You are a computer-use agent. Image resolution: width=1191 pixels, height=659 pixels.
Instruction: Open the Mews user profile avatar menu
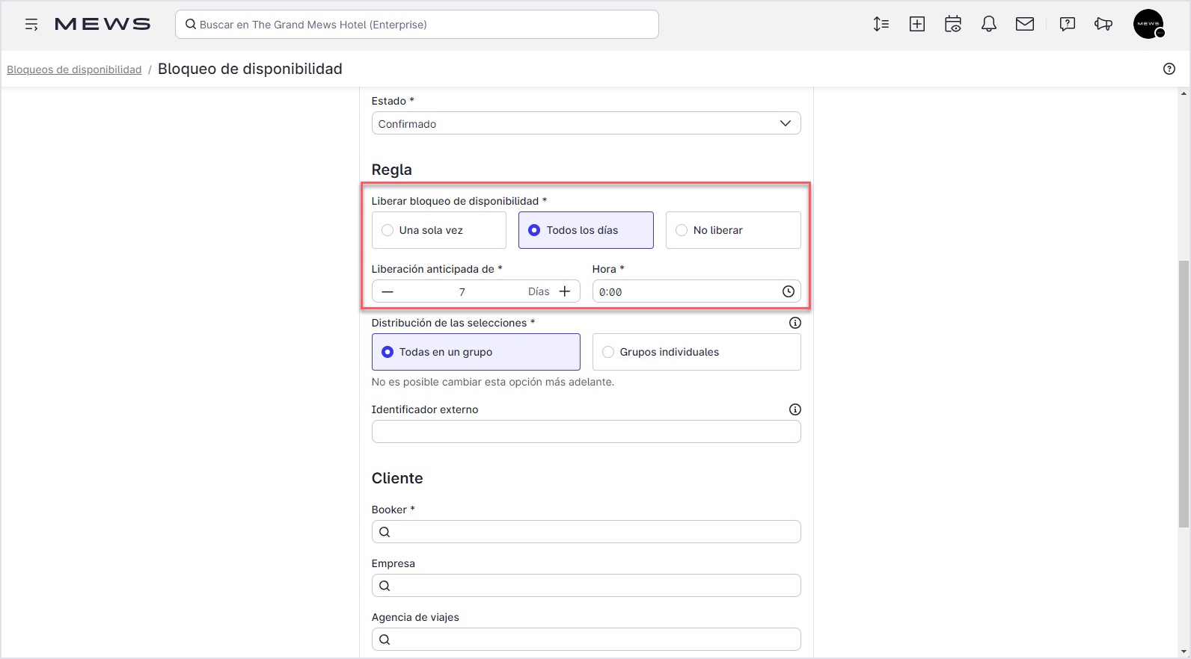tap(1148, 24)
